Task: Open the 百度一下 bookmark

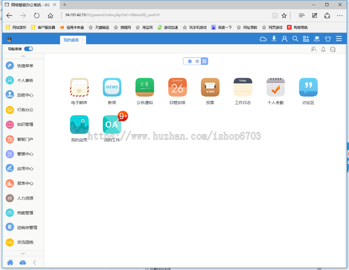Action: coord(221,28)
